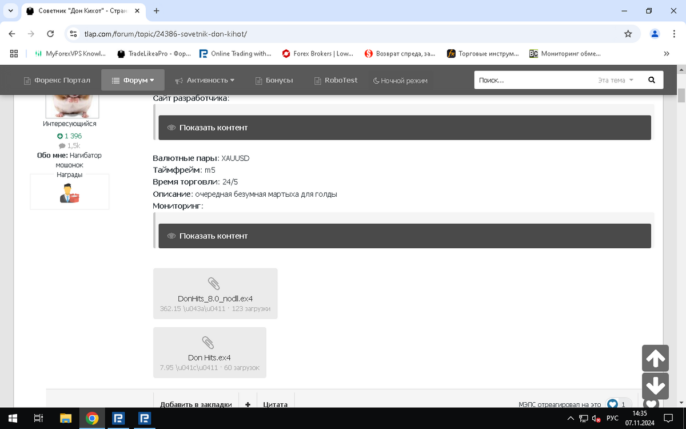Open the tab search dropdown arrow
The width and height of the screenshot is (686, 429).
pos(11,11)
